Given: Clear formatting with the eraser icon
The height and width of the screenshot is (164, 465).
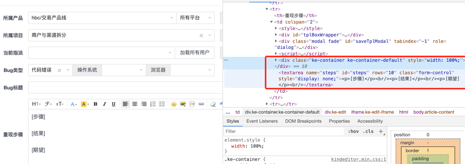Looking at the screenshot, I should (213, 104).
